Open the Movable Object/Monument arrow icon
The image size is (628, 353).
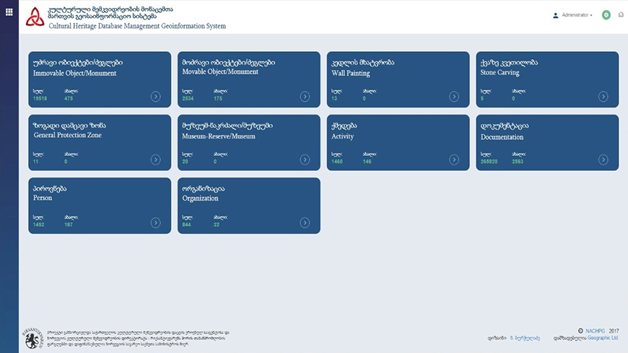[305, 97]
